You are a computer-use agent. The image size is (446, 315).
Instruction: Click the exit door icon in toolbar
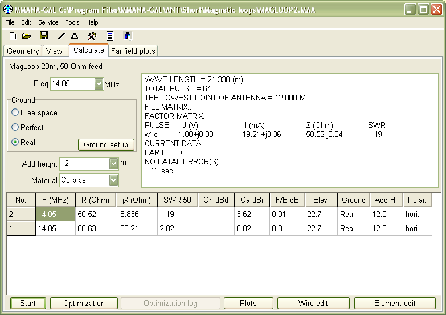click(x=128, y=36)
